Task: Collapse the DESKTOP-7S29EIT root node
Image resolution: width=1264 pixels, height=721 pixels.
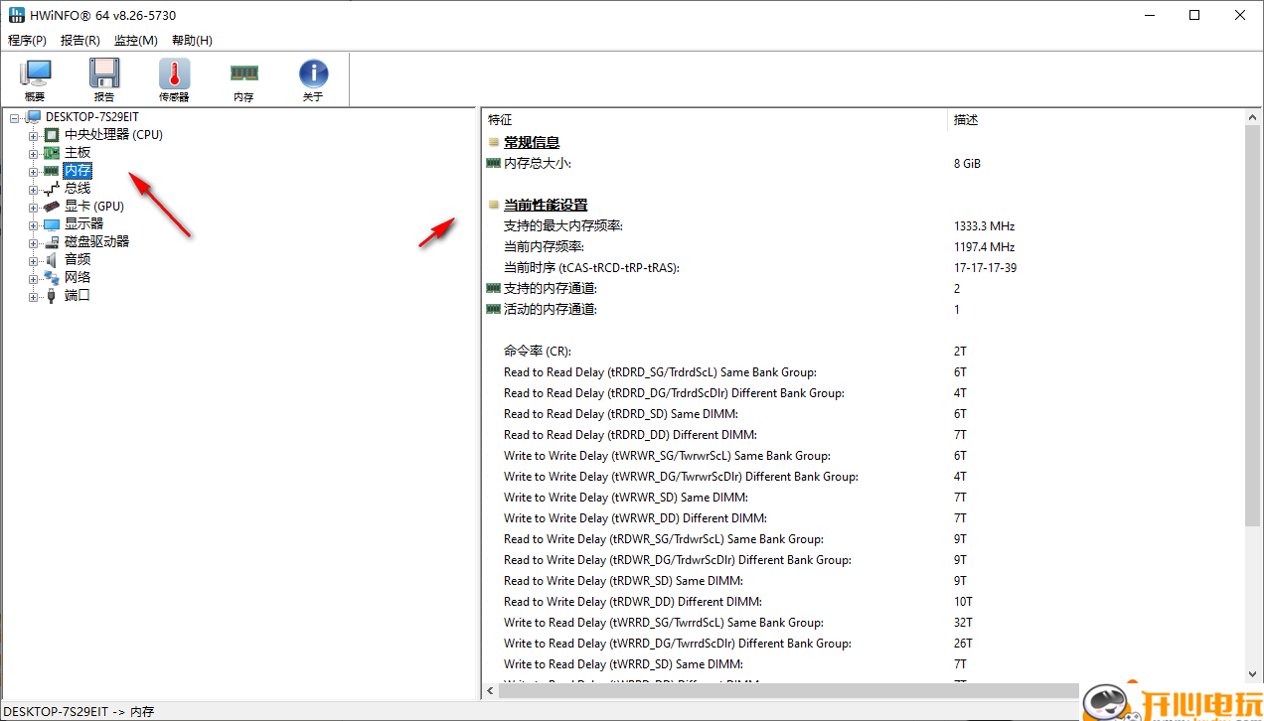Action: point(15,116)
